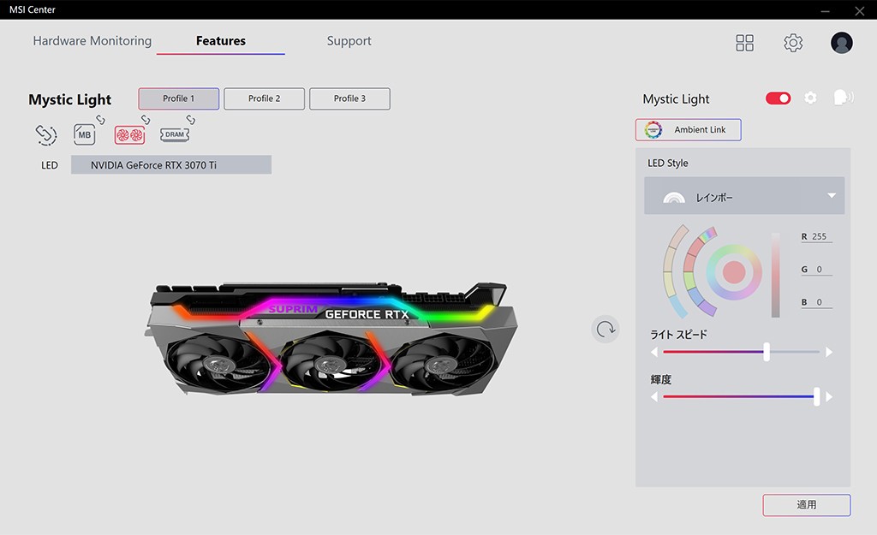877x535 pixels.
Task: Open Mystic Light settings gear
Action: [810, 98]
